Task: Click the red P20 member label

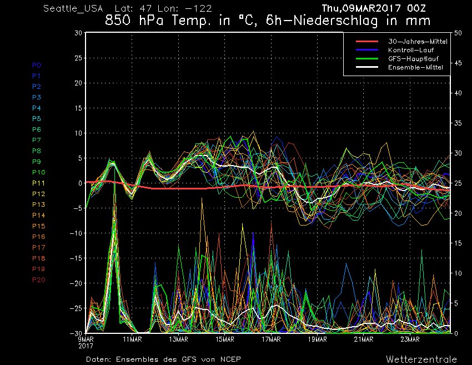Action: tap(38, 280)
